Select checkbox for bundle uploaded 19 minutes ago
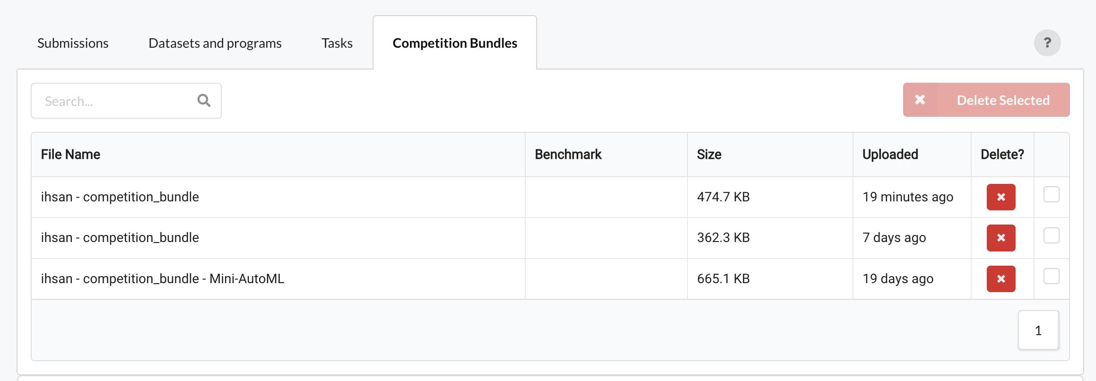 1051,194
